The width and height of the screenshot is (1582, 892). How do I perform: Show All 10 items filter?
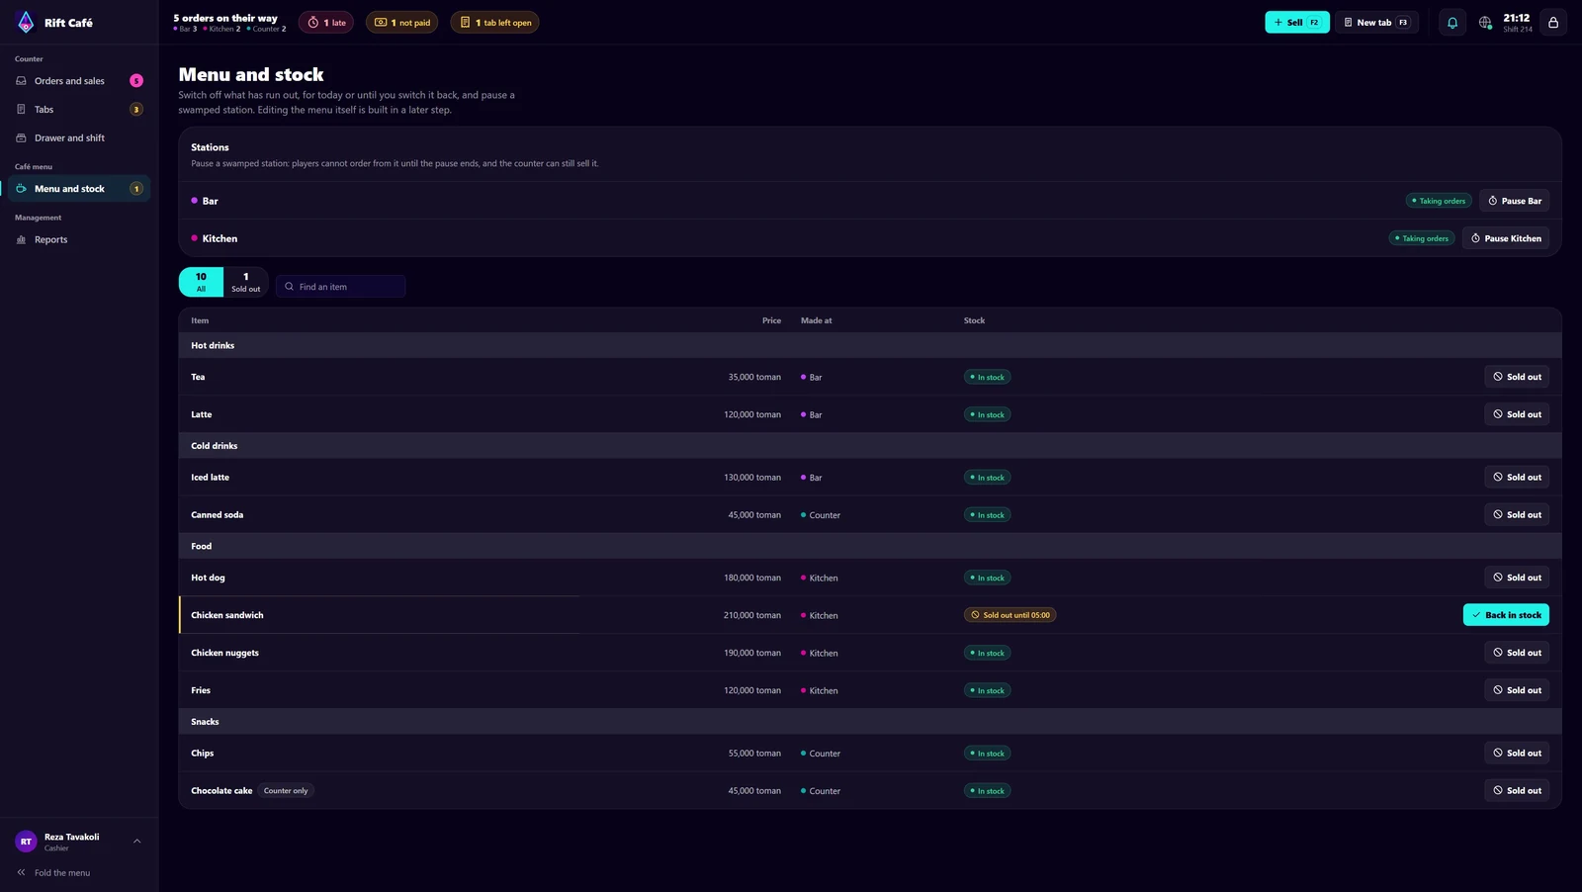[x=201, y=282]
